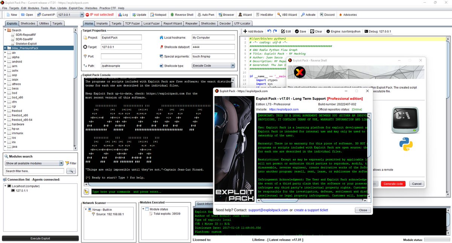This screenshot has width=452, height=243.
Task: Open the File menu
Action: click(x=4, y=8)
